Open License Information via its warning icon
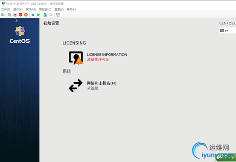 (x=76, y=58)
